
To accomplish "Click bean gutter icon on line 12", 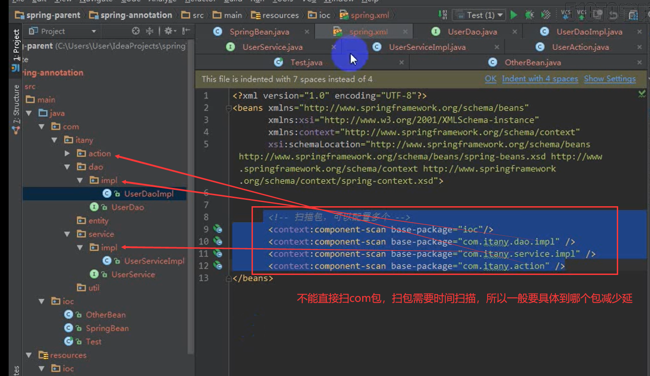I will (218, 266).
